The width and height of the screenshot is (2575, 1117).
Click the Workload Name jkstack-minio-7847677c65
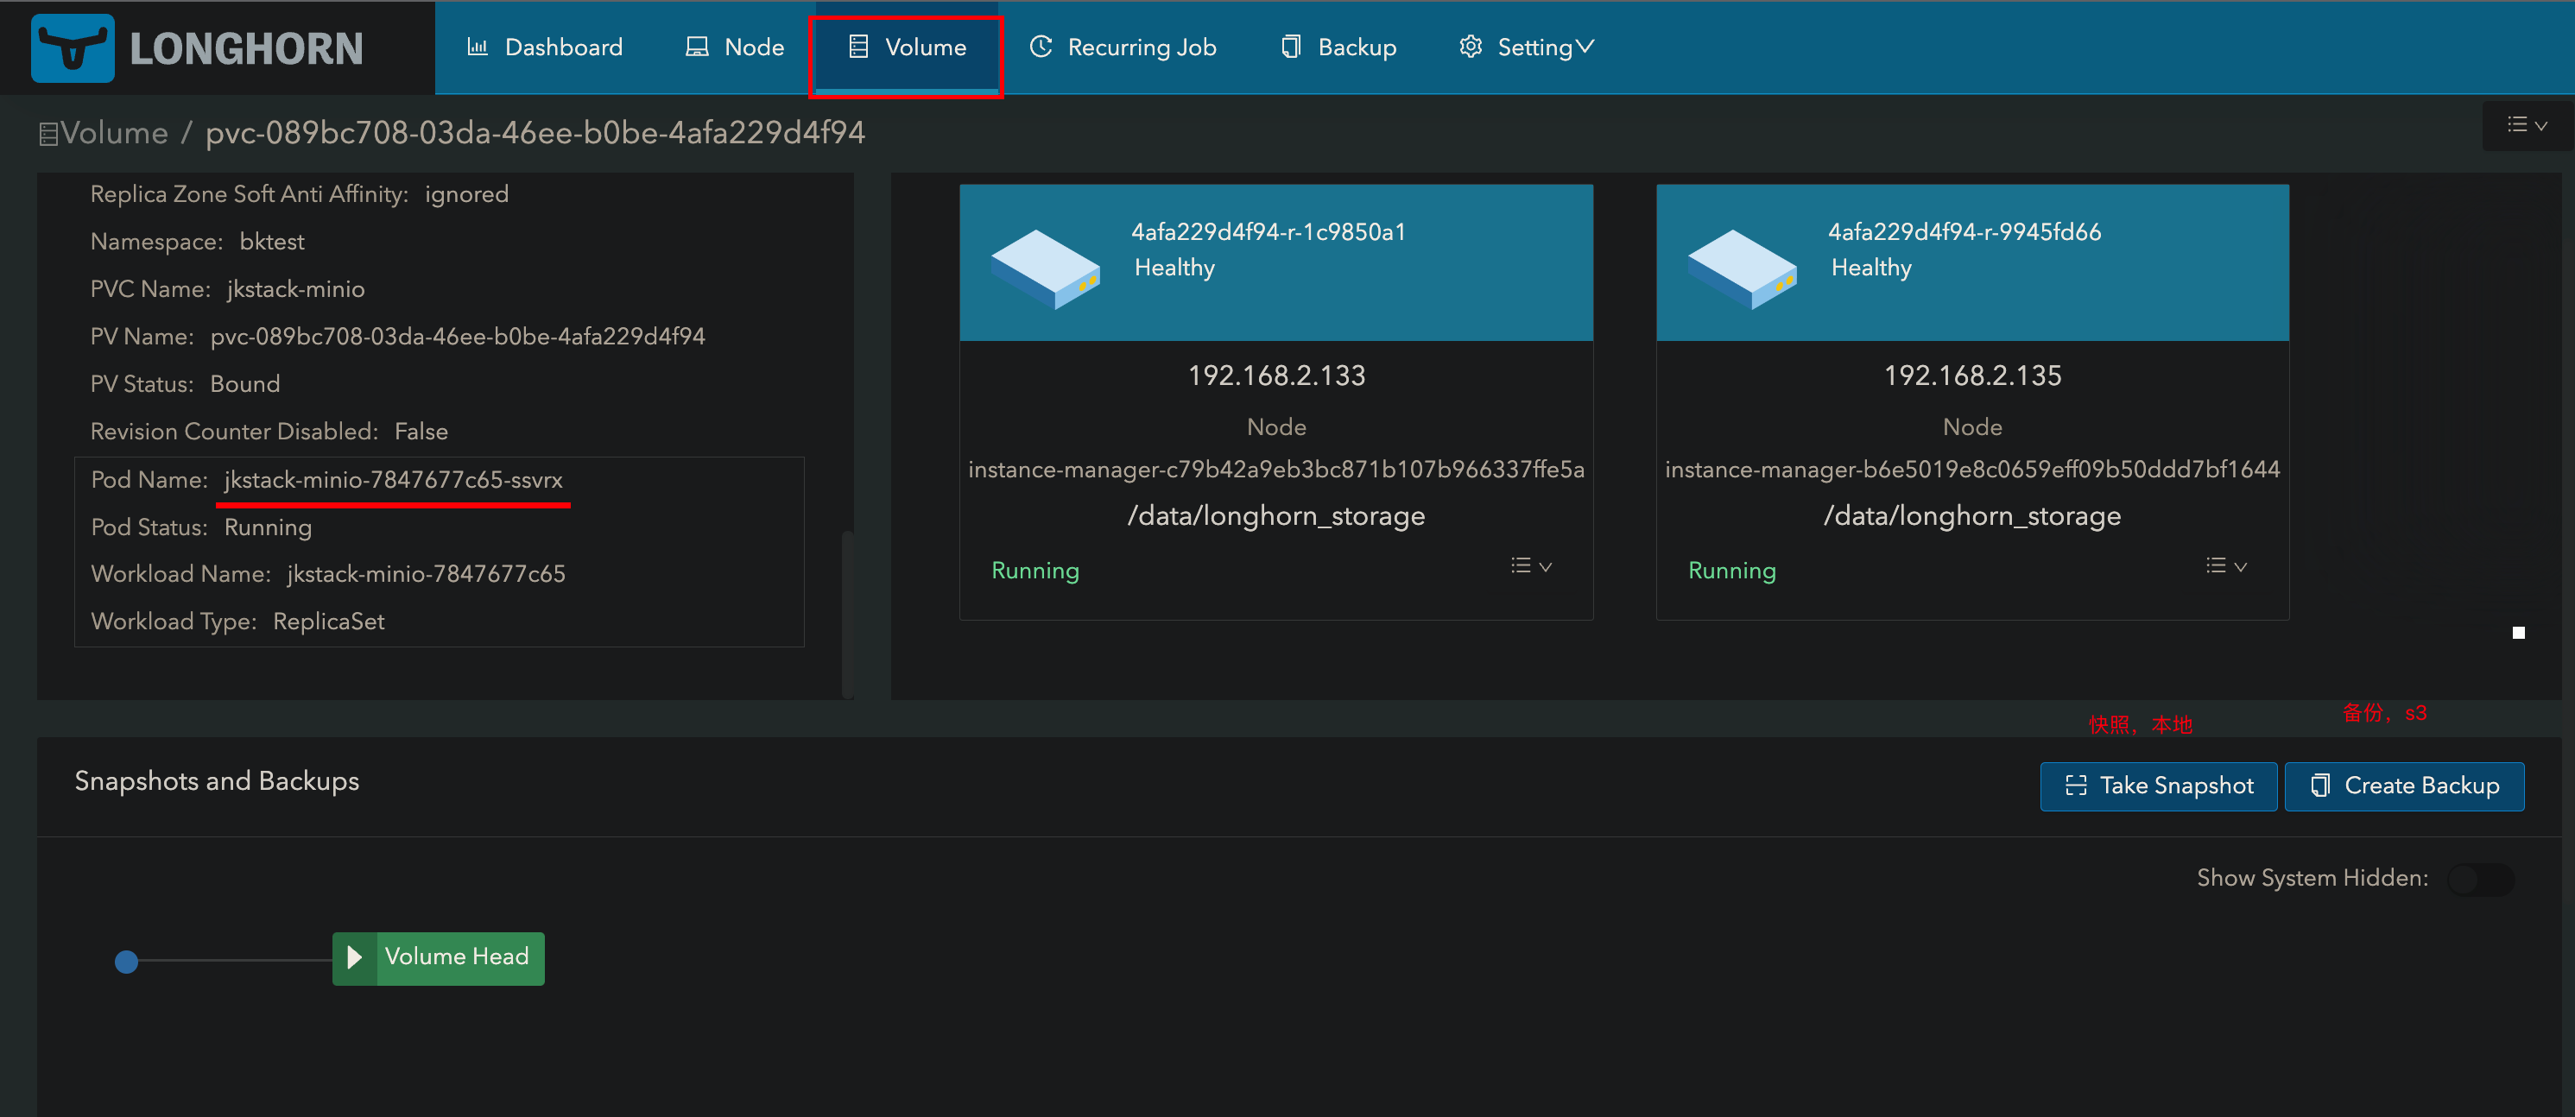[x=426, y=573]
